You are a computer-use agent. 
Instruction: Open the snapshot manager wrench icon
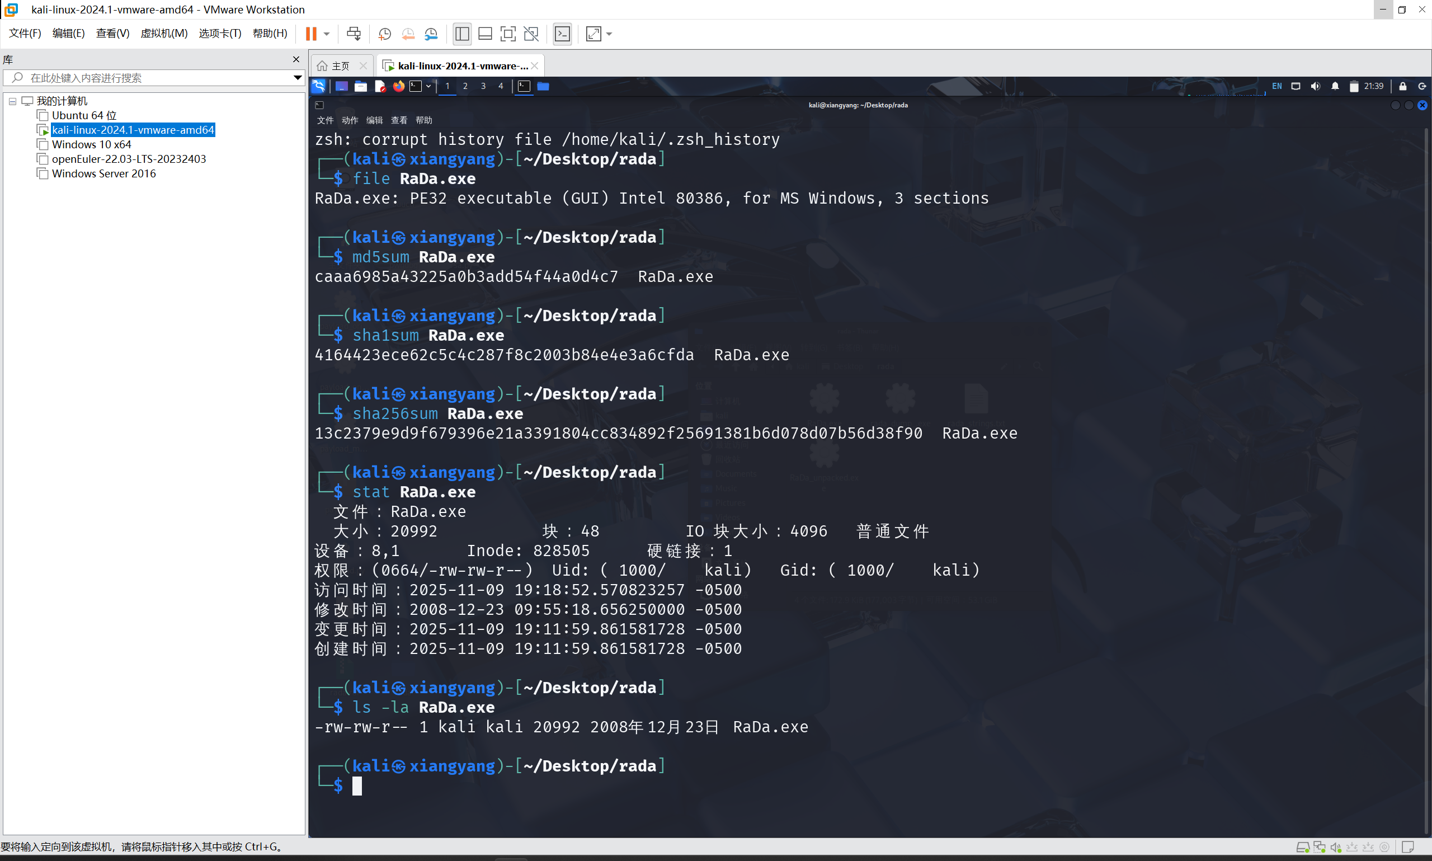tap(431, 34)
